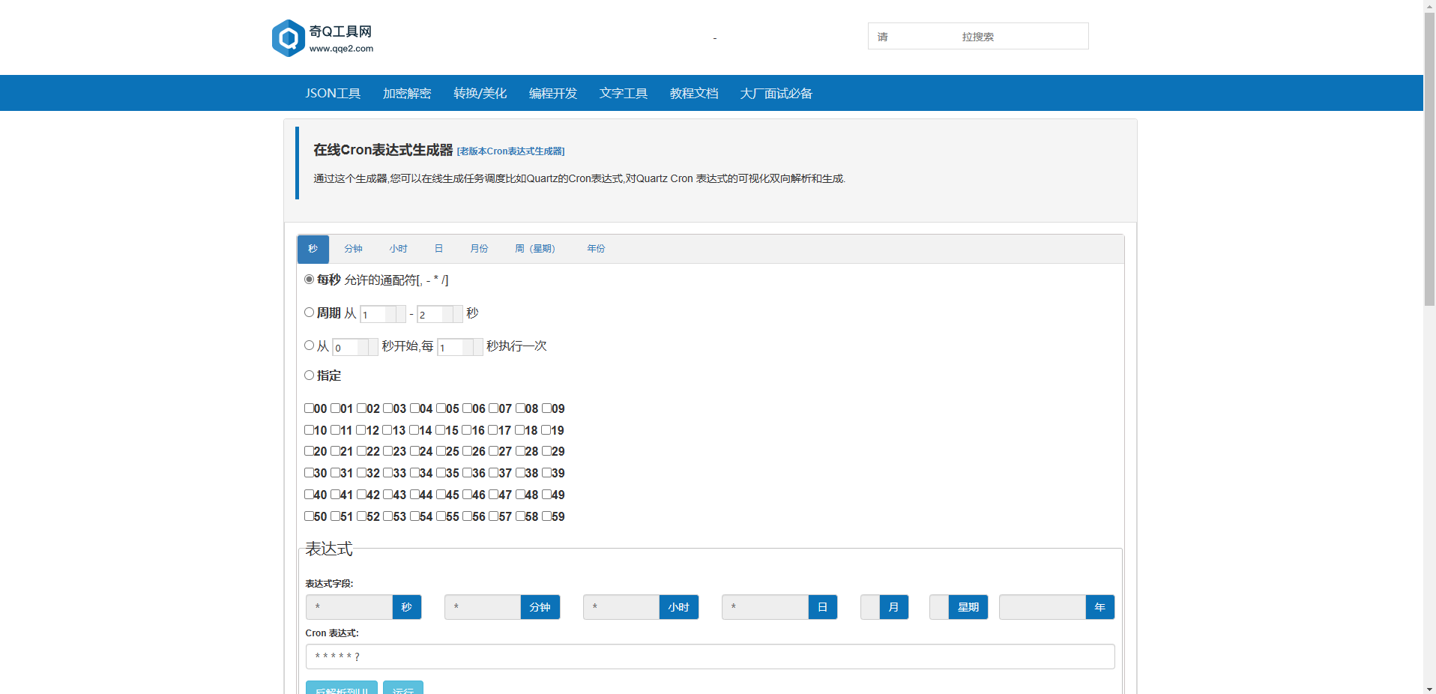Switch to the 年份 tab

(x=597, y=248)
